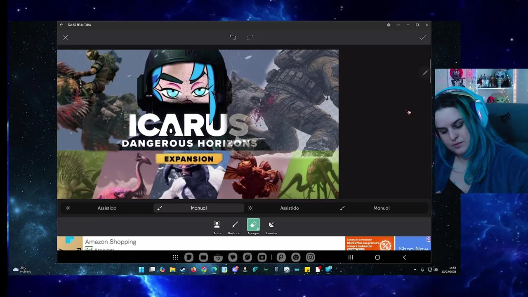Open the volume control in system tray
Screen dimensions: 528x297
[436, 270]
